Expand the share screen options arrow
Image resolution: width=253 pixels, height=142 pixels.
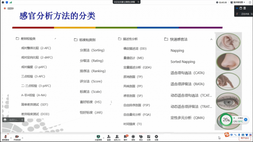103,138
